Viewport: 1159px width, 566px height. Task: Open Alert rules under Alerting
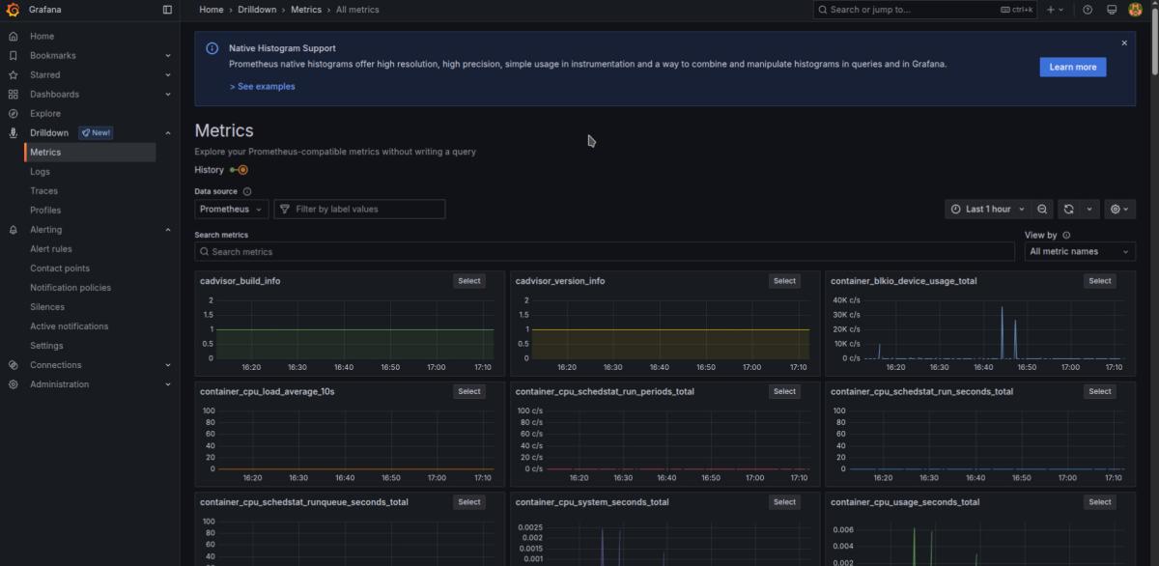tap(50, 248)
